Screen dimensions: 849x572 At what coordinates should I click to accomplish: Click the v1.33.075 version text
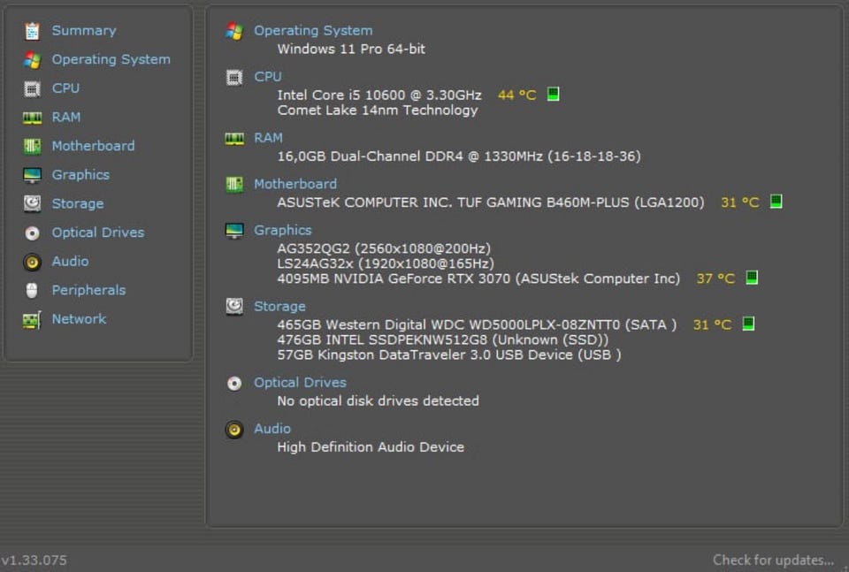(34, 561)
